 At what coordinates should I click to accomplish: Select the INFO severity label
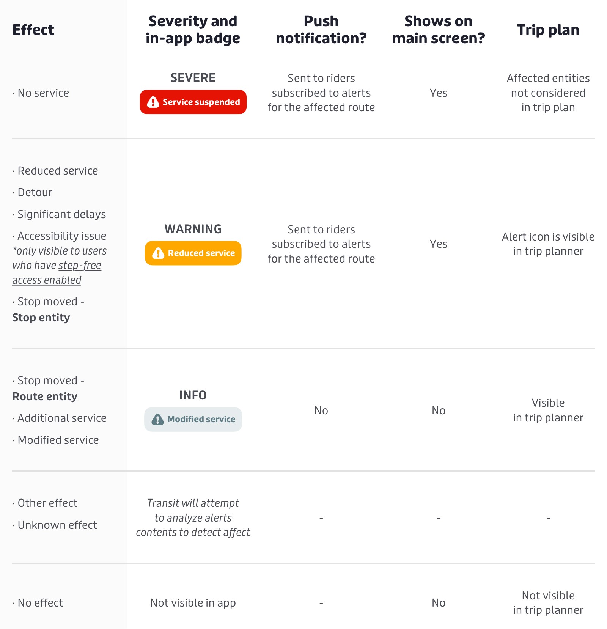[193, 395]
